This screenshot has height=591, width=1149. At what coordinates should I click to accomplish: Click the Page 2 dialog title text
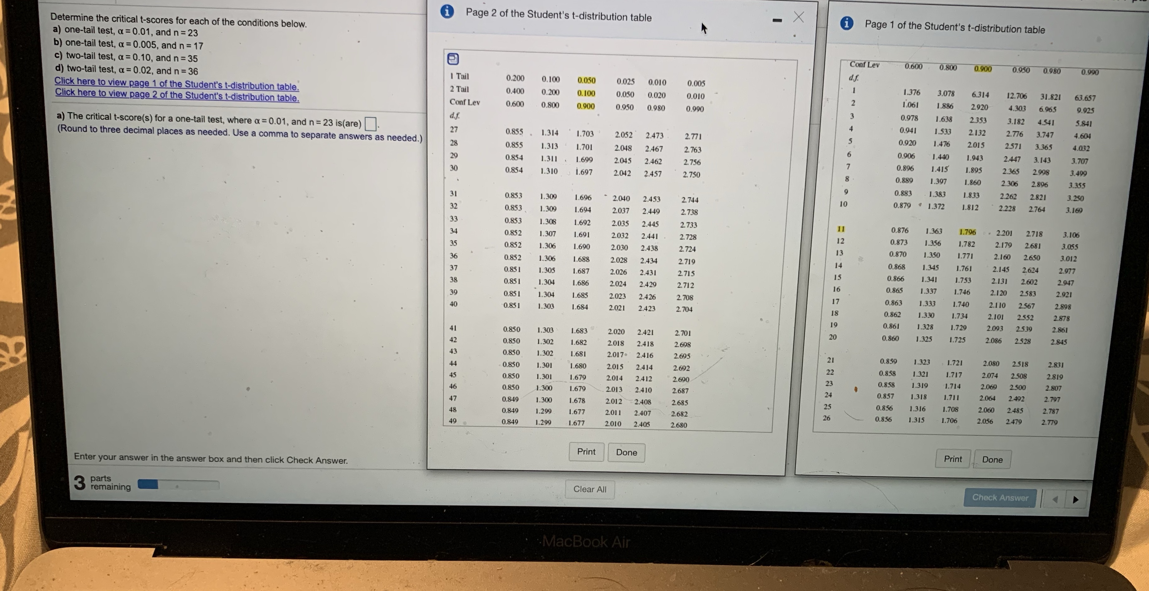[558, 15]
